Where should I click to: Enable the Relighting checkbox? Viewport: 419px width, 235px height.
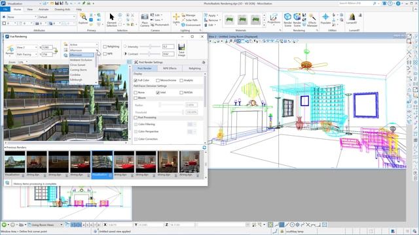point(105,46)
